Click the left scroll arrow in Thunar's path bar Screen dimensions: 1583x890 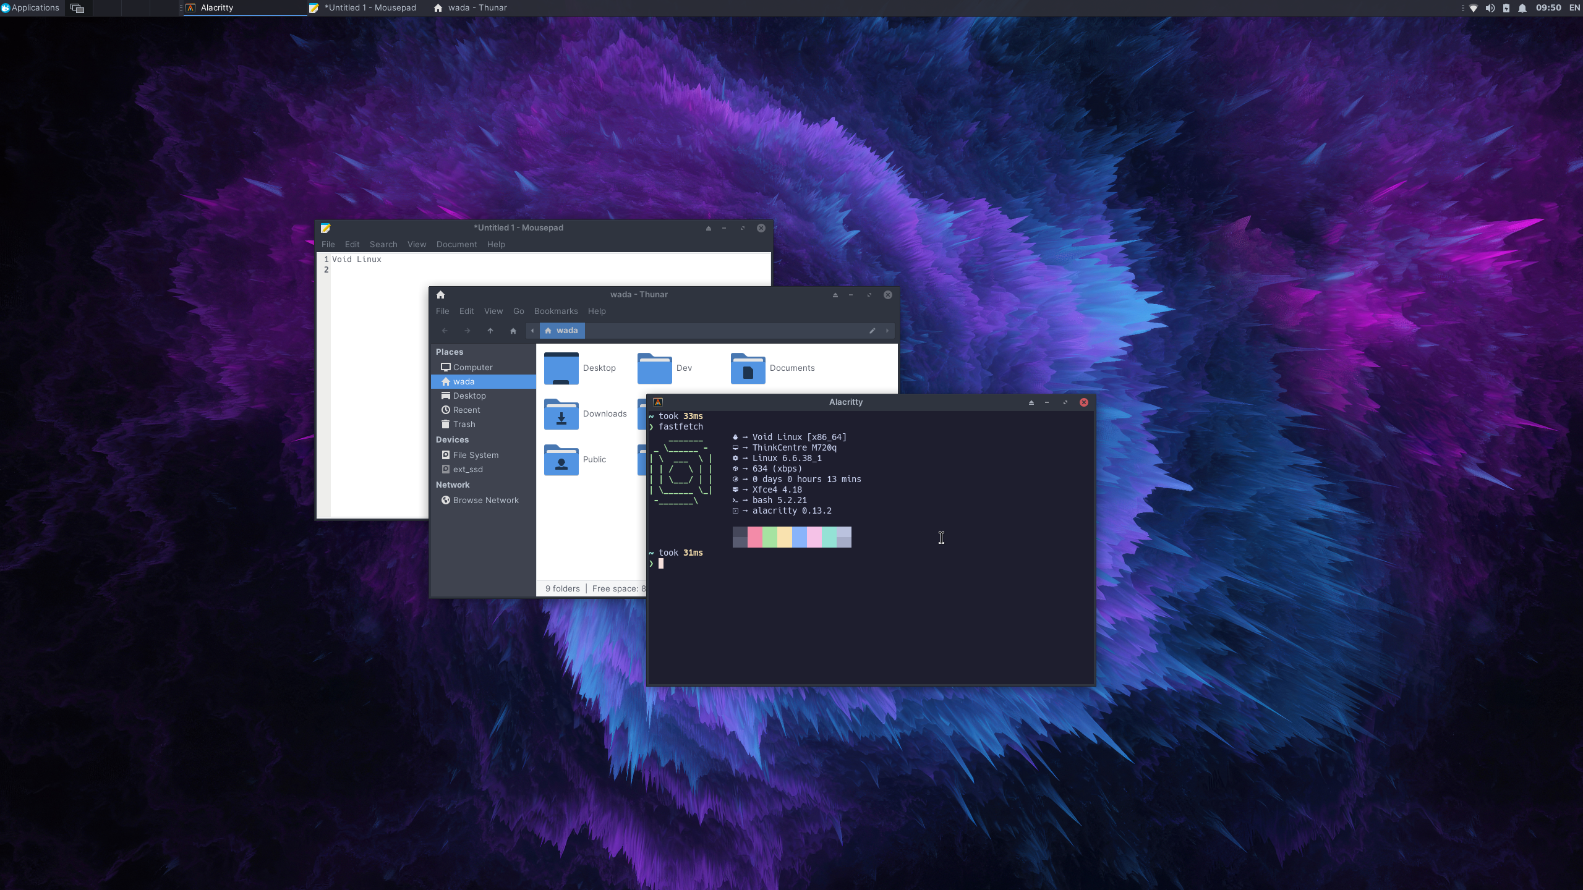532,331
